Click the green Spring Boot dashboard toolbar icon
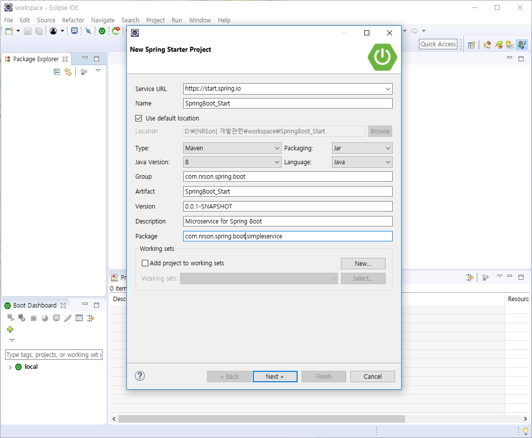 click(x=102, y=31)
